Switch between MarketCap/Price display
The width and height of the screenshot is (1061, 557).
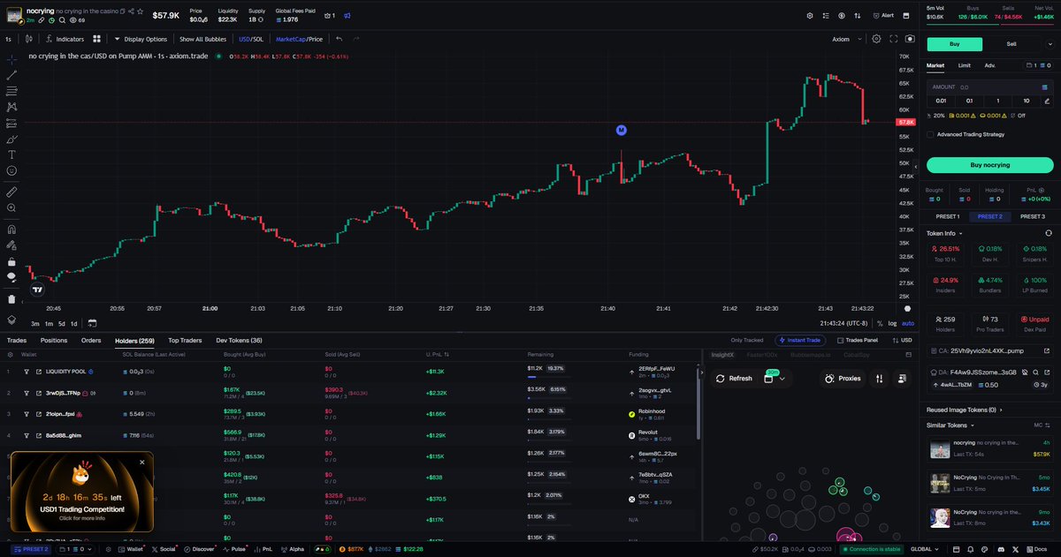299,39
